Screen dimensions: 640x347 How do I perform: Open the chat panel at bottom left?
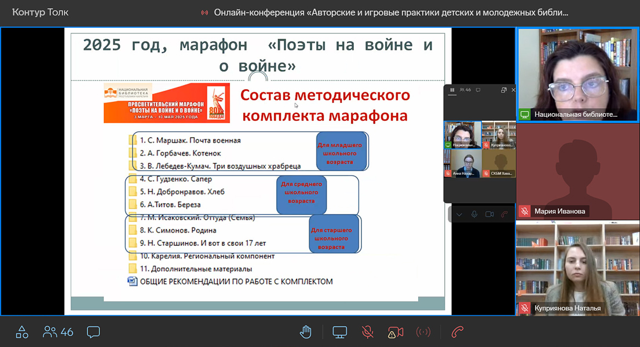(x=93, y=332)
